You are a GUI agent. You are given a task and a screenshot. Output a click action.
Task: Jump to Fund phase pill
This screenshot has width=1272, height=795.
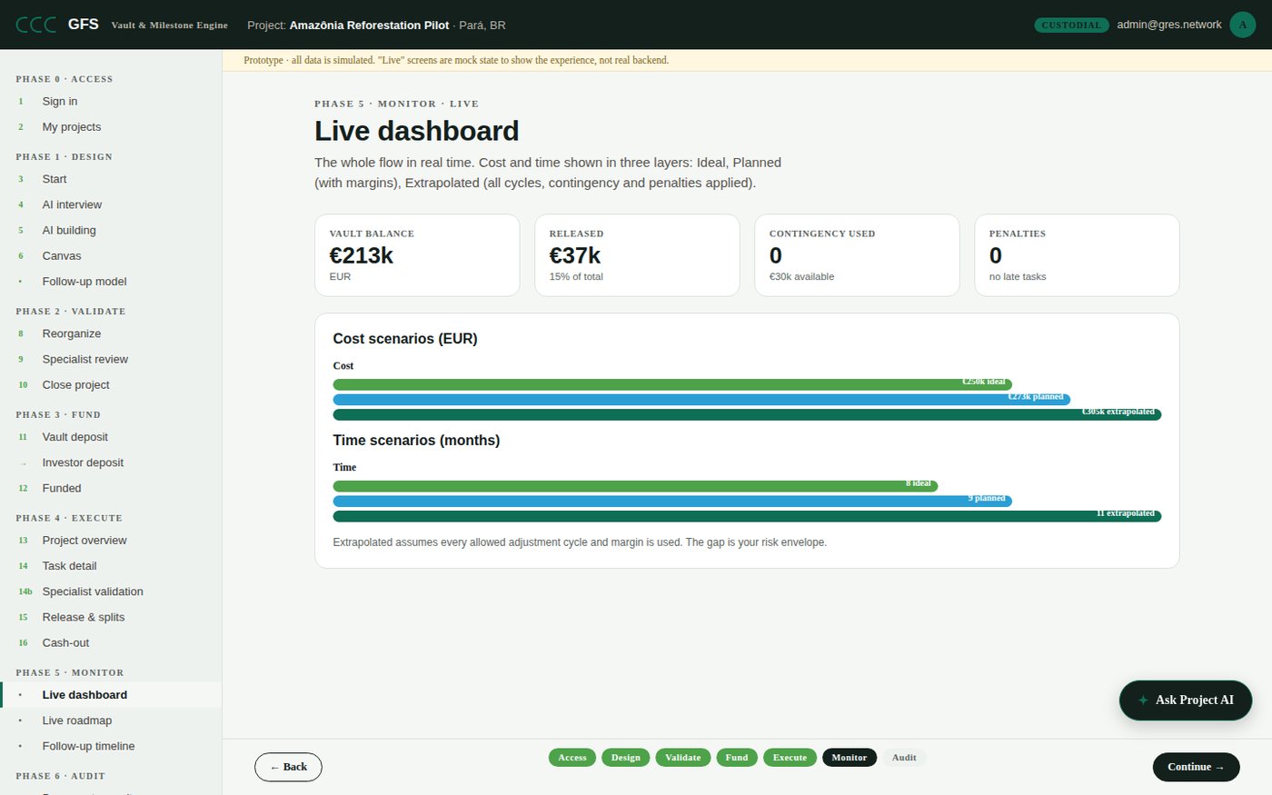pos(737,758)
